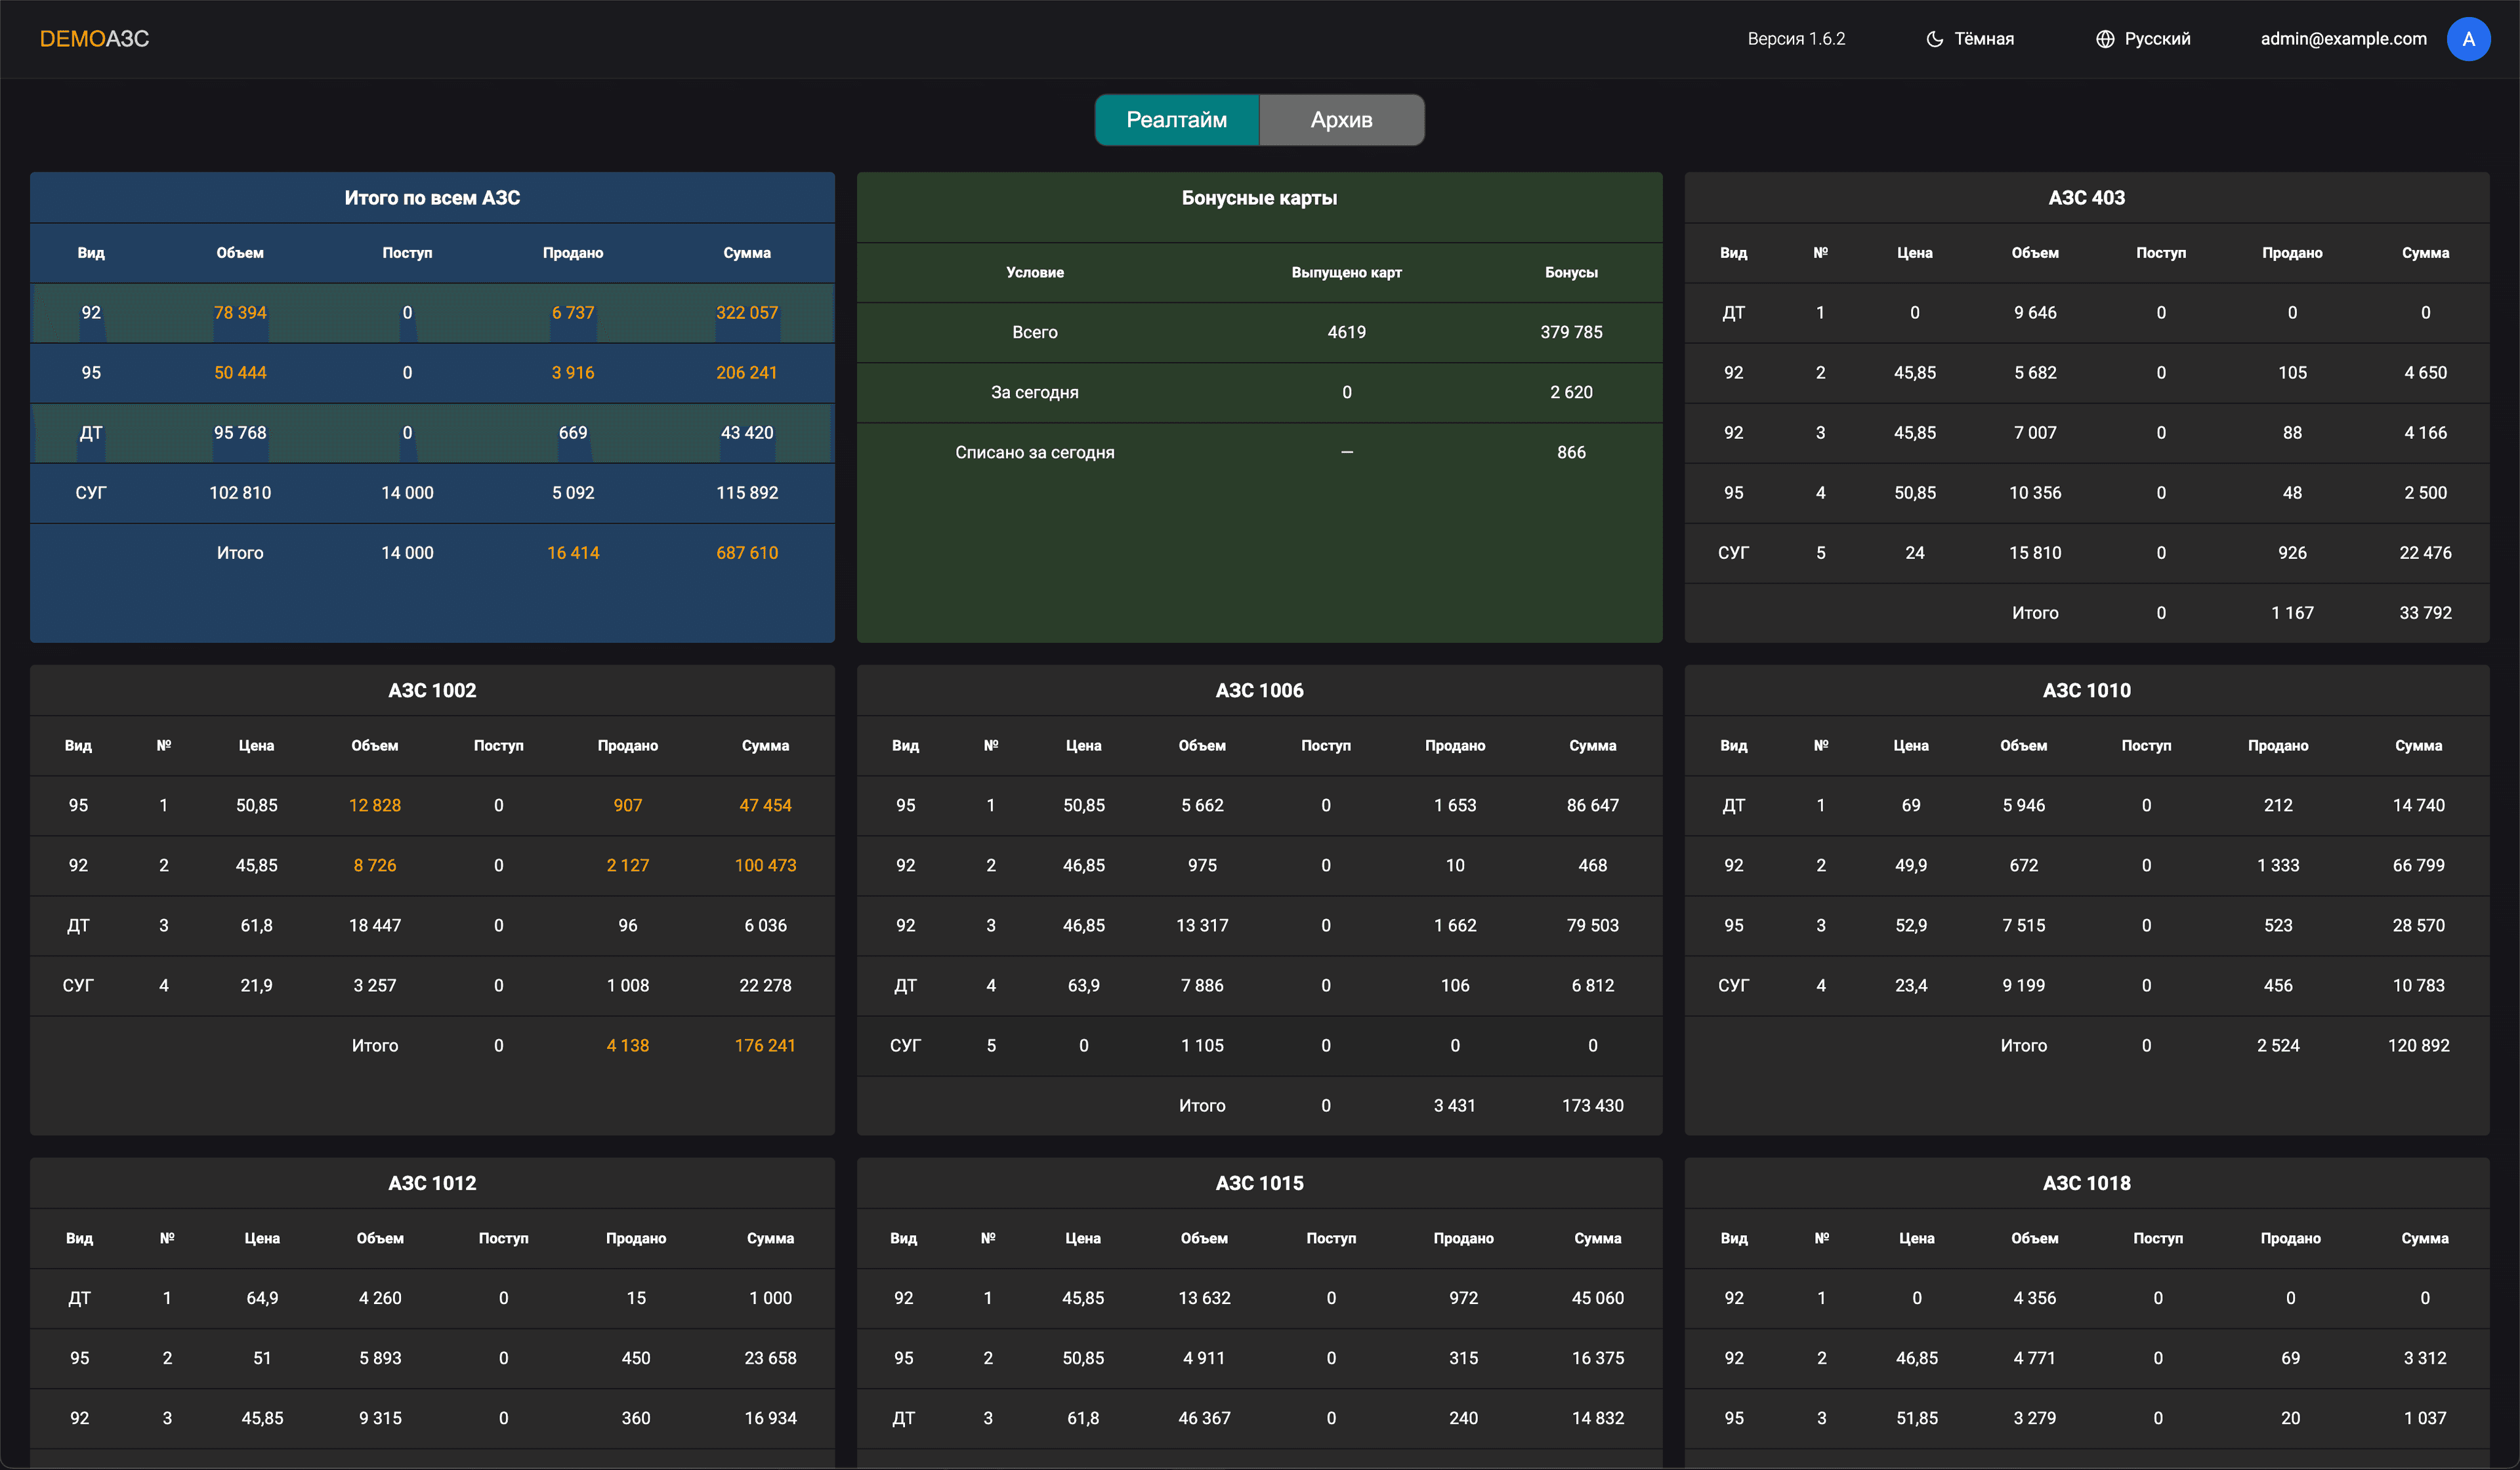Open 176 241 total sum in АЗС 1002
Screen dimensions: 2520x1470
pyautogui.click(x=765, y=1046)
